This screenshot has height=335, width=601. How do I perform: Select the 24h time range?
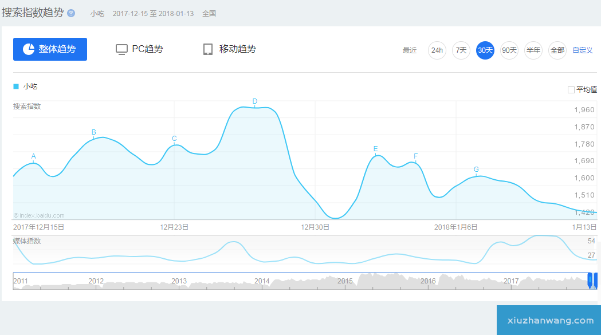pos(437,50)
